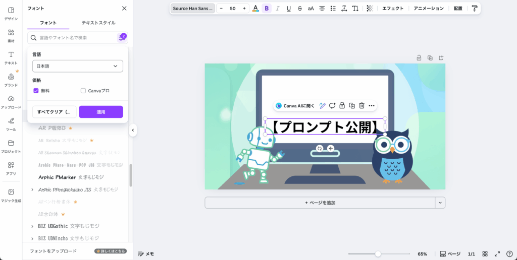Open the text color picker
517x260 pixels.
(x=255, y=8)
